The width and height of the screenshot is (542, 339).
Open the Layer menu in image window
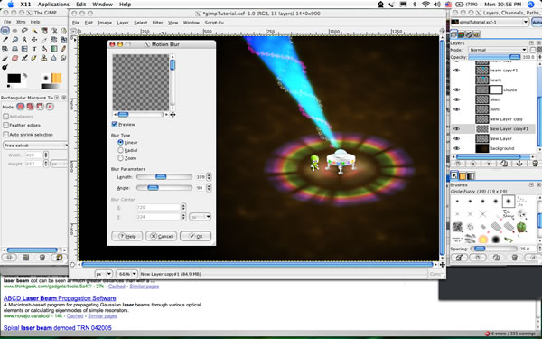(122, 23)
